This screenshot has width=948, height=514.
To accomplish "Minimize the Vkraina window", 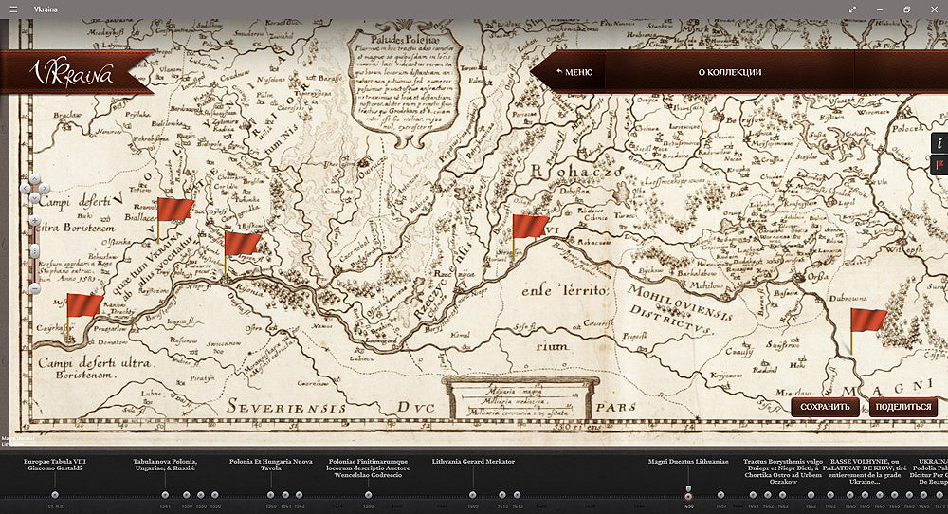I will 880,9.
